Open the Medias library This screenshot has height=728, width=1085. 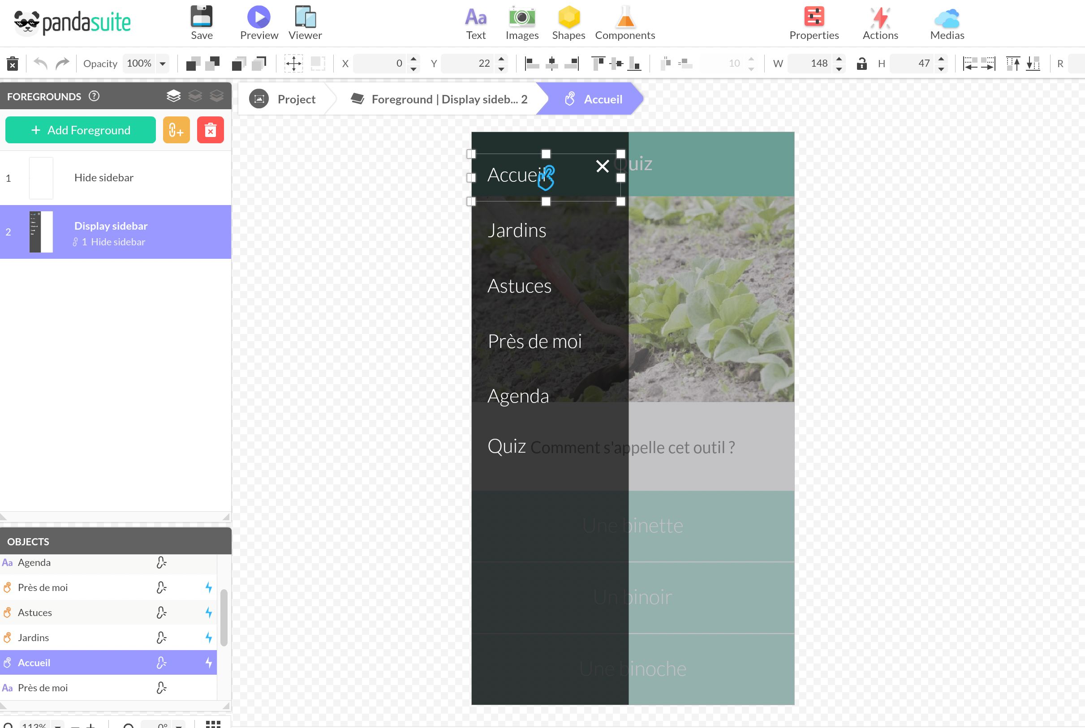[x=946, y=21]
